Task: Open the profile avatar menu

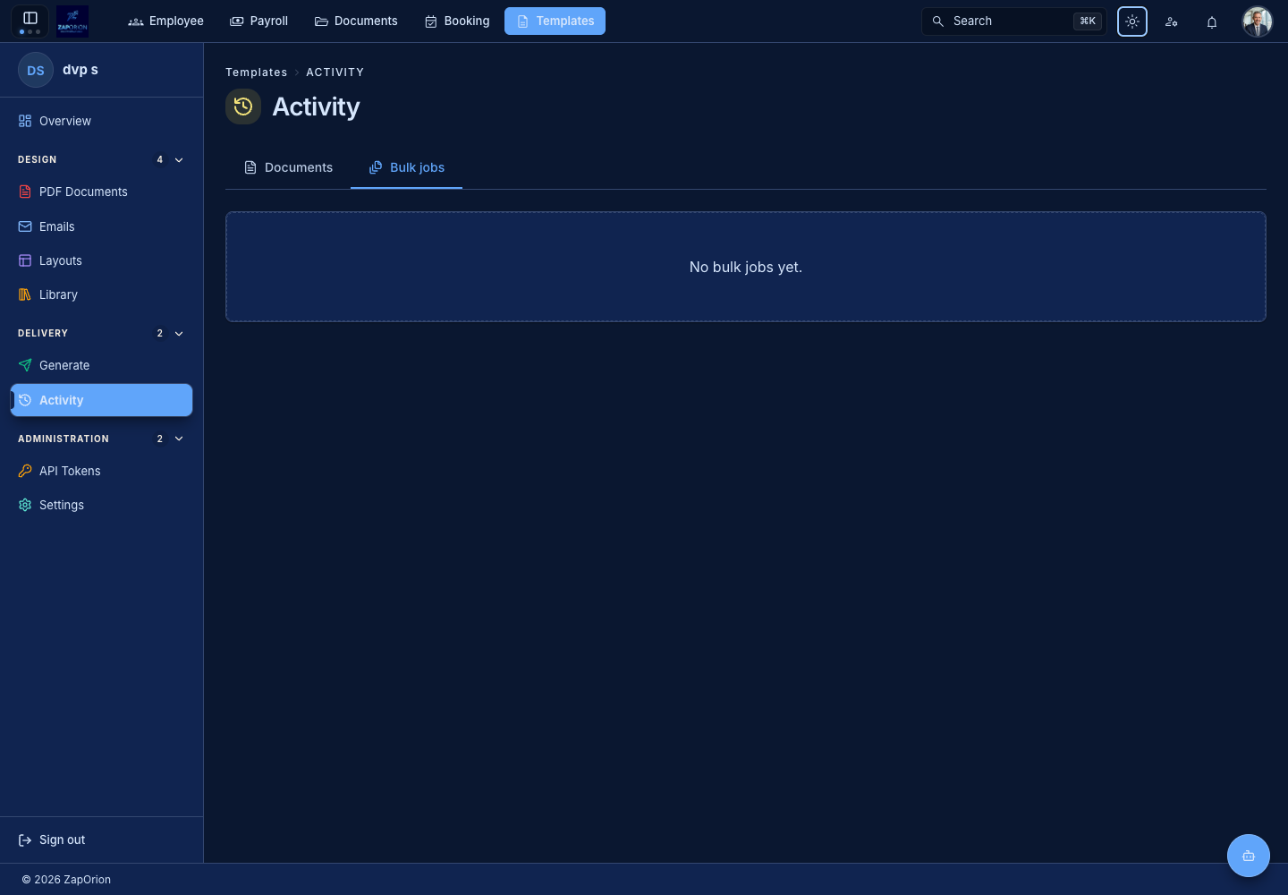Action: pos(1258,21)
